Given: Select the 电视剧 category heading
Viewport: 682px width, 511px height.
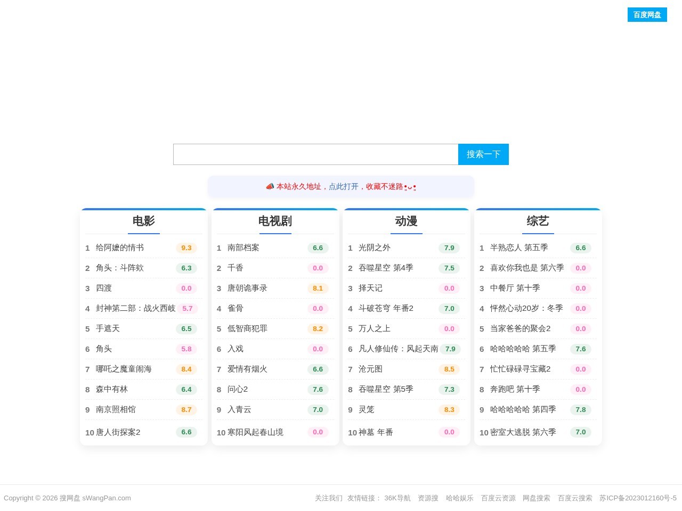Looking at the screenshot, I should [x=275, y=221].
